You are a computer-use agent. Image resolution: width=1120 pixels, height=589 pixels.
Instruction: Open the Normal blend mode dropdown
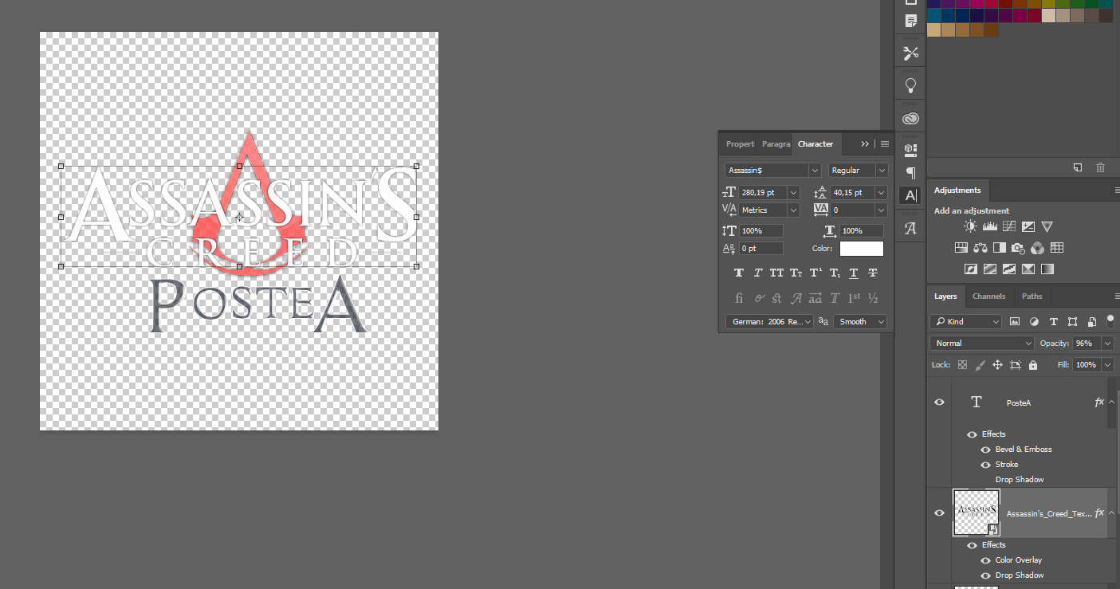pos(982,344)
